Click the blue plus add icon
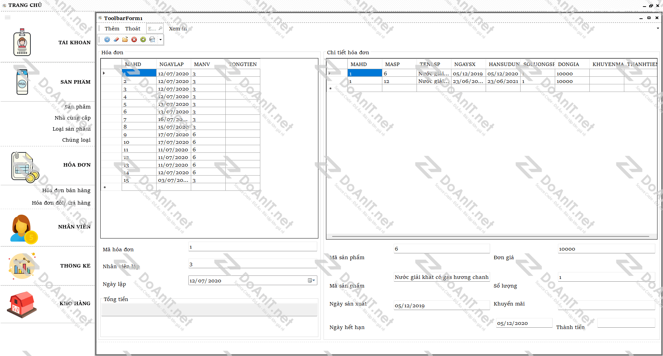Screen dimensions: 663x356 [107, 40]
